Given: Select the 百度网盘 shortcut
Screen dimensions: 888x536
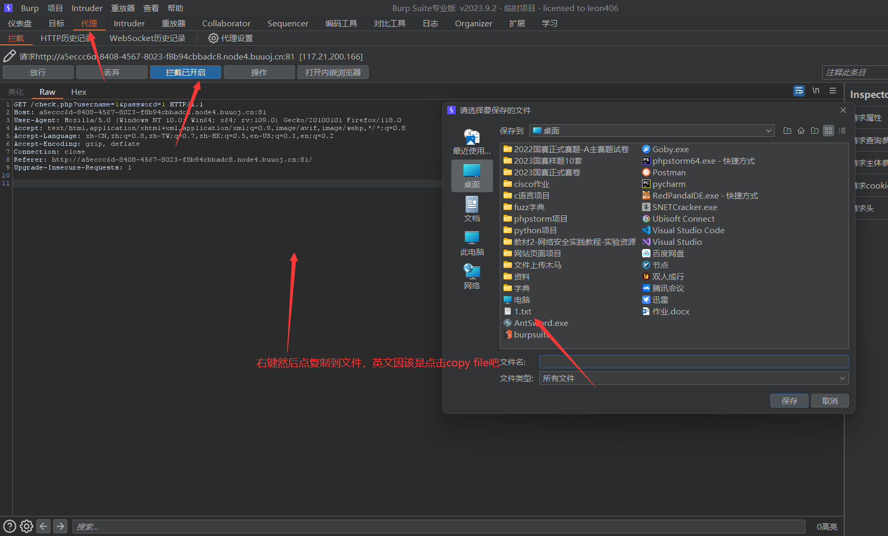Looking at the screenshot, I should pos(663,253).
